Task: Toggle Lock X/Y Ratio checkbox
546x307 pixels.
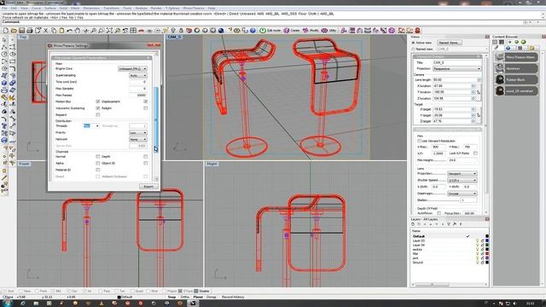Action: point(476,153)
